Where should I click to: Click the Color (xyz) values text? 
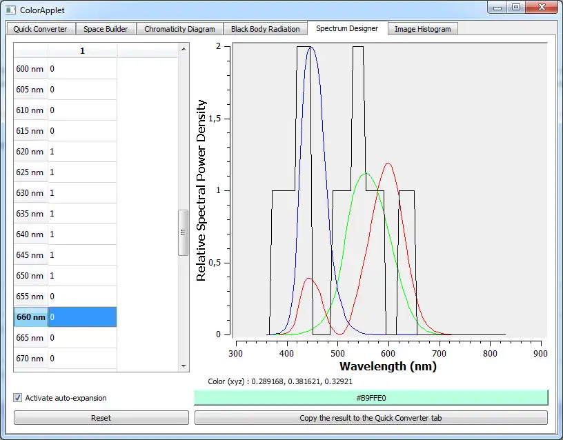click(x=280, y=381)
